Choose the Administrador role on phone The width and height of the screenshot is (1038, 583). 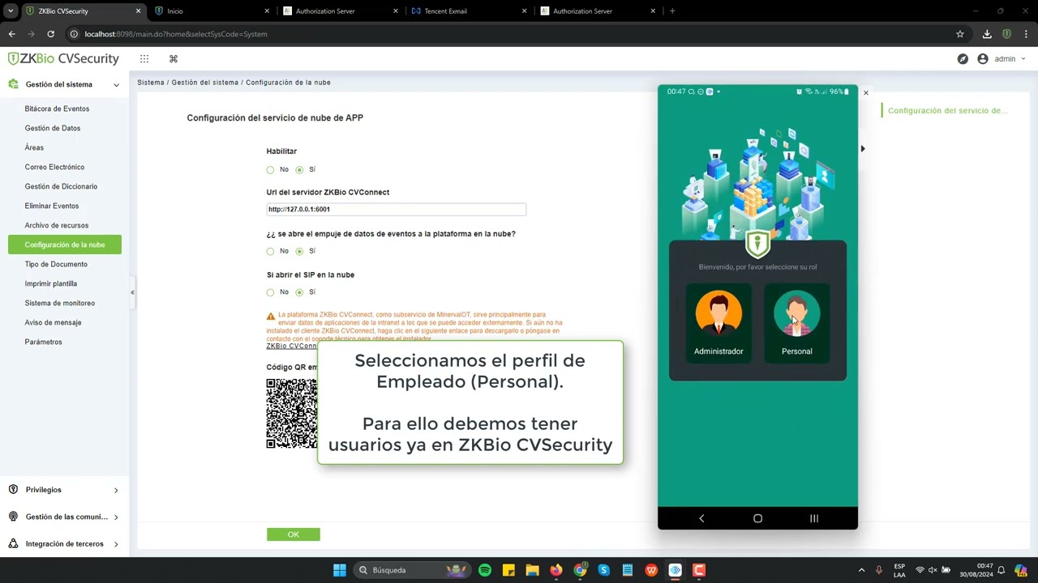718,322
